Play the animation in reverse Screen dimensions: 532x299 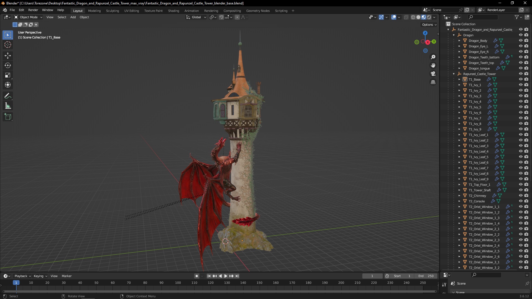pos(220,276)
